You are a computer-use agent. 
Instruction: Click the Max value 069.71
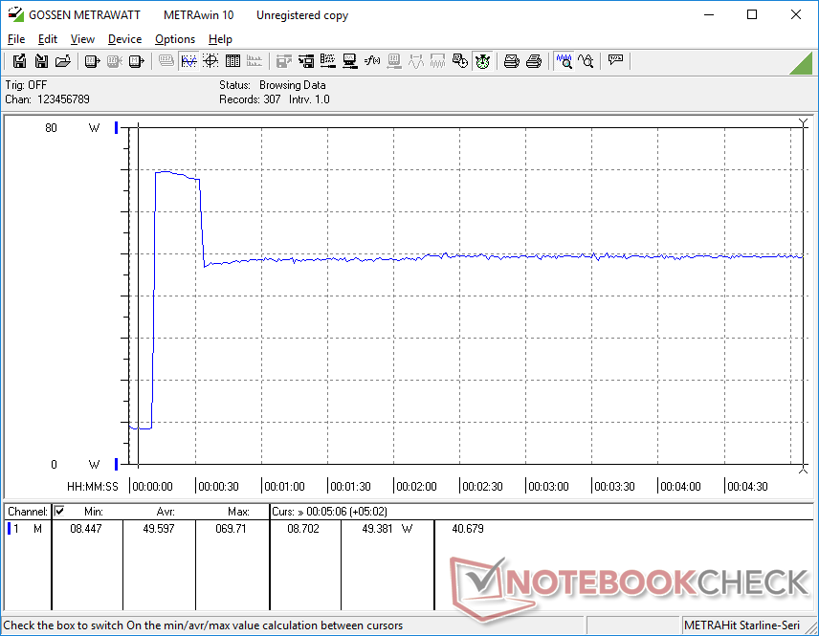tap(231, 529)
